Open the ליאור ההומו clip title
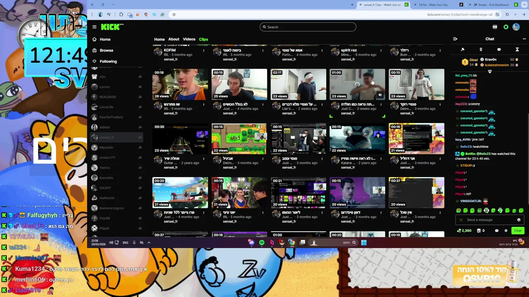This screenshot has width=529, height=297. [x=291, y=212]
